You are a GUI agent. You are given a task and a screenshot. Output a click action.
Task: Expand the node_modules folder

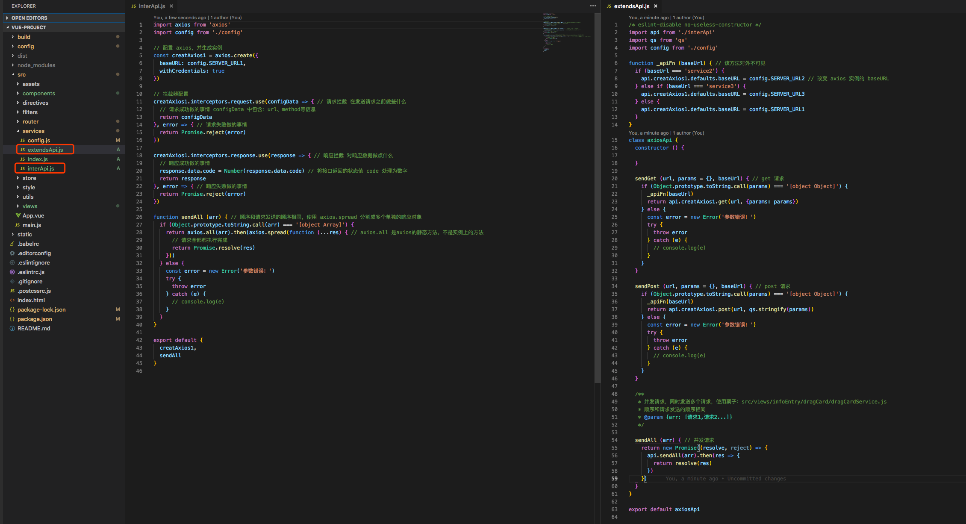click(36, 65)
